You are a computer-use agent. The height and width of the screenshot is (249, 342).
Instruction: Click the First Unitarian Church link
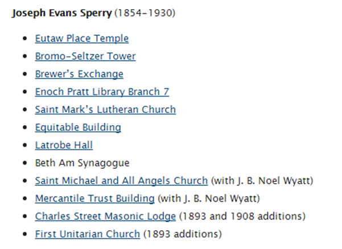pos(88,234)
